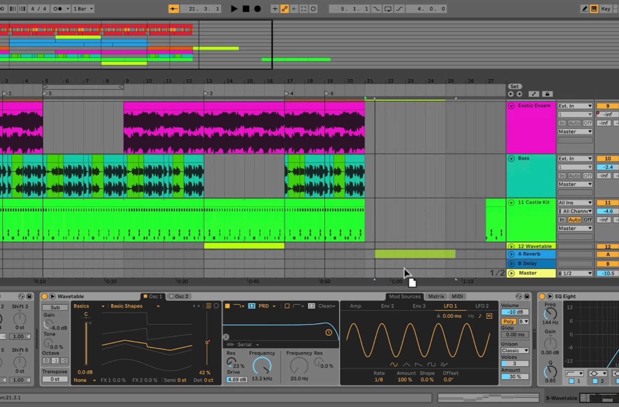
Task: Jump to next locator arrow
Action: click(x=519, y=94)
